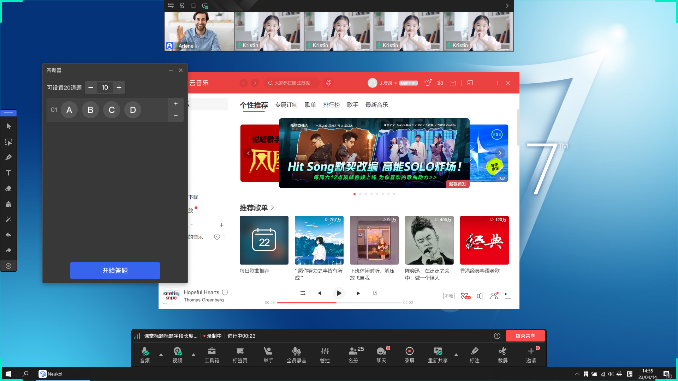Open the bookmark tabs (标签页)
Image resolution: width=678 pixels, height=381 pixels.
click(x=240, y=355)
